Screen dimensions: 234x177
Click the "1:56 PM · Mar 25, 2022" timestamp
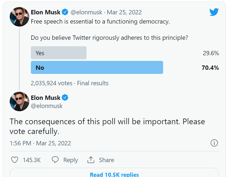(40, 143)
